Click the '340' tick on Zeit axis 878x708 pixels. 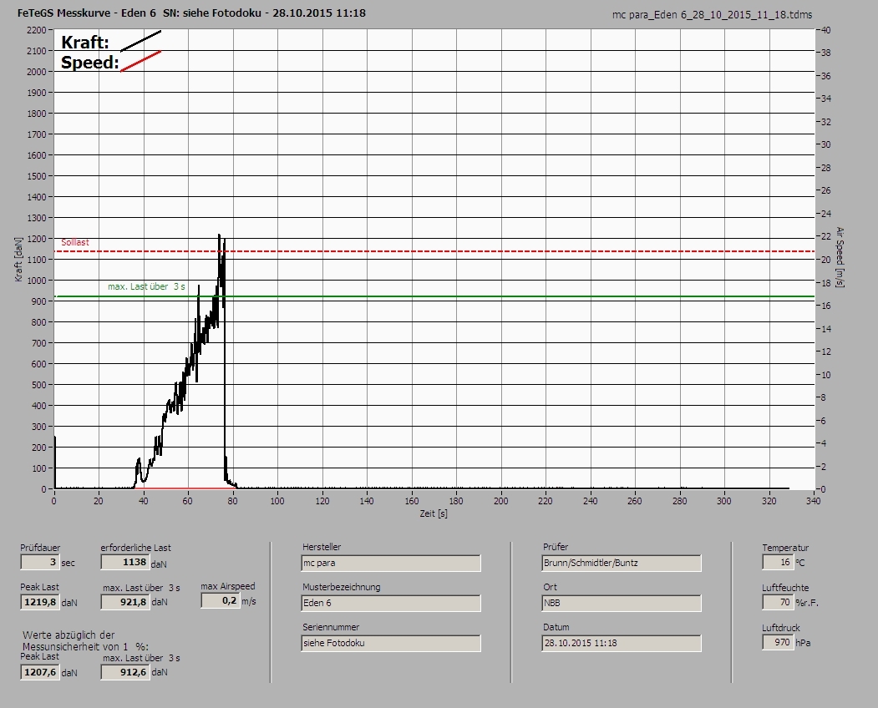tap(813, 501)
